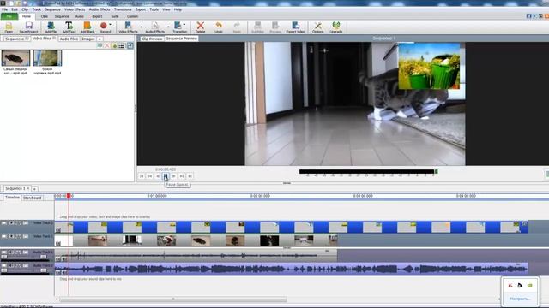The width and height of the screenshot is (549, 308).
Task: Expand the Video Effects dropdown arrow
Action: 142,27
